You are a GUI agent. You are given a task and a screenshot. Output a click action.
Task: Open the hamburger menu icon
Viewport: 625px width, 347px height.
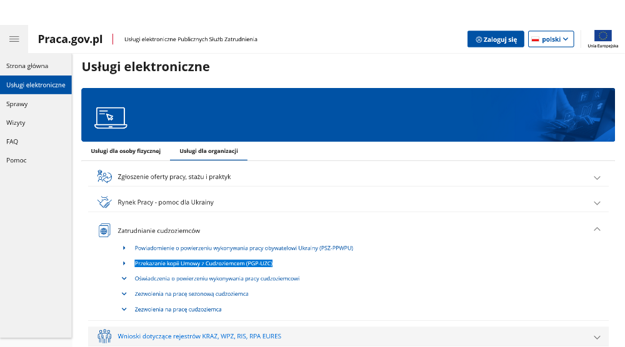(x=14, y=39)
